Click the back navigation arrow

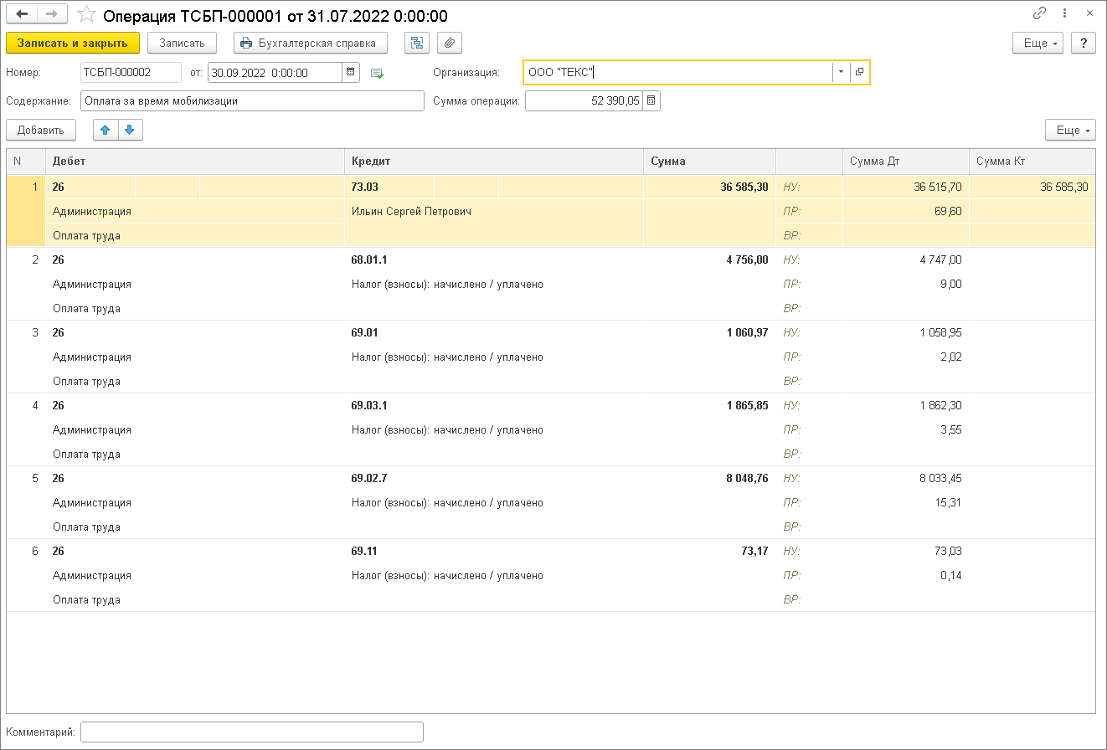tap(22, 14)
